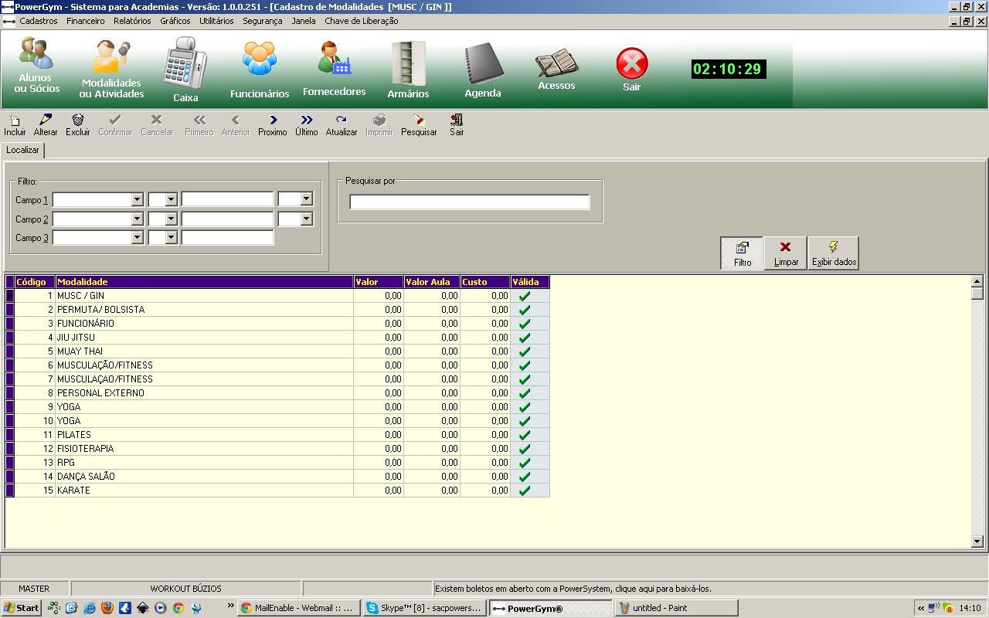
Task: Toggle Válida checkmark for FISIOTERAPIA row
Action: [x=525, y=449]
